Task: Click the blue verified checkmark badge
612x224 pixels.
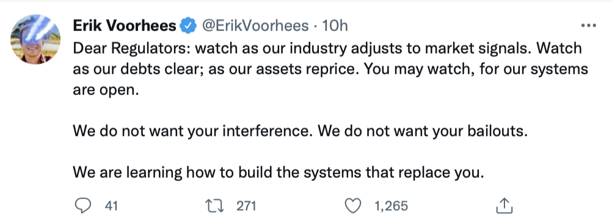Action: pyautogui.click(x=189, y=26)
